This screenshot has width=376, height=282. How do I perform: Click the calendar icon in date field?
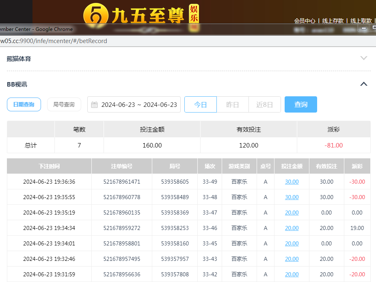tap(94, 104)
